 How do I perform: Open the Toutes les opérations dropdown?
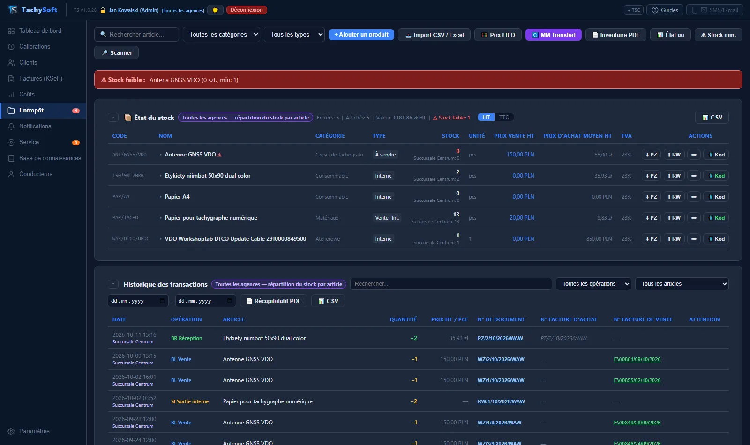click(593, 284)
